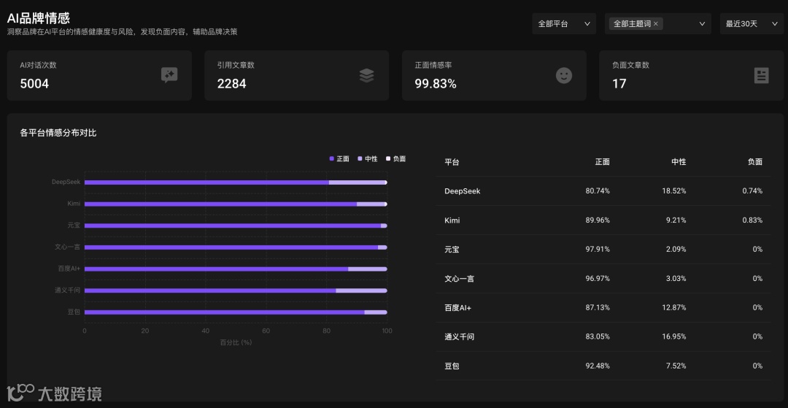This screenshot has width=788, height=408.
Task: Click the 97.91% value in 元宝 row
Action: [x=598, y=249]
